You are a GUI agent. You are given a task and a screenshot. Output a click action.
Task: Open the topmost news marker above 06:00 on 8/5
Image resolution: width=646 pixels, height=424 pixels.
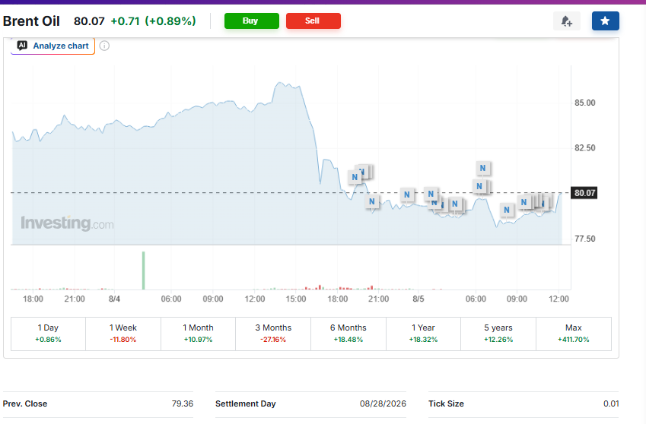(483, 168)
